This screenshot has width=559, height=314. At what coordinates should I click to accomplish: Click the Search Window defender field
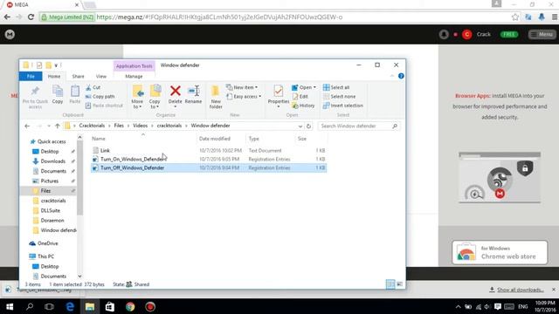point(358,126)
